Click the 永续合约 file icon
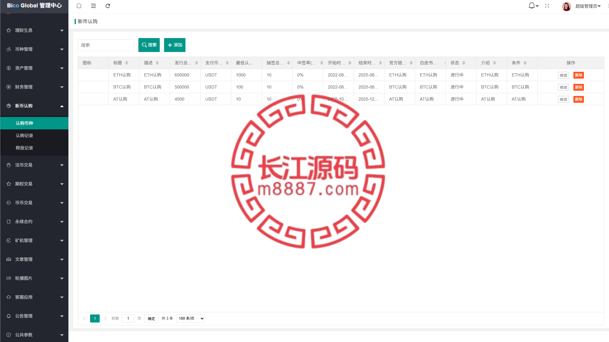This screenshot has width=609, height=342. click(x=9, y=222)
